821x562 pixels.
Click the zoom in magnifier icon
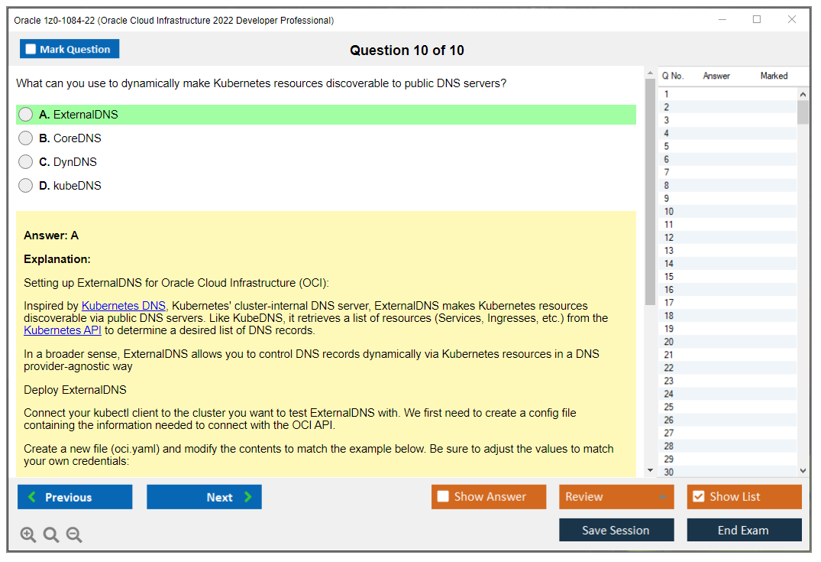(28, 534)
